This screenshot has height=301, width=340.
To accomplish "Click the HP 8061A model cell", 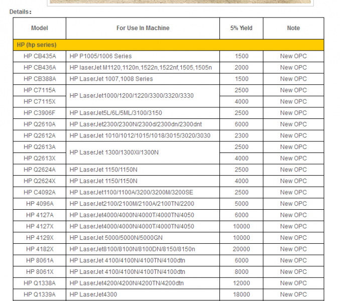I will pos(40,260).
